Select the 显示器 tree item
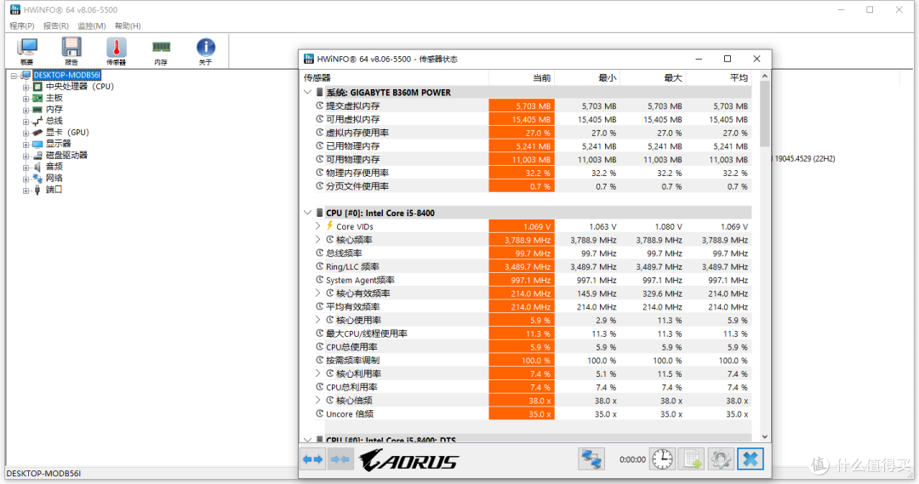This screenshot has width=919, height=484. pos(58,144)
